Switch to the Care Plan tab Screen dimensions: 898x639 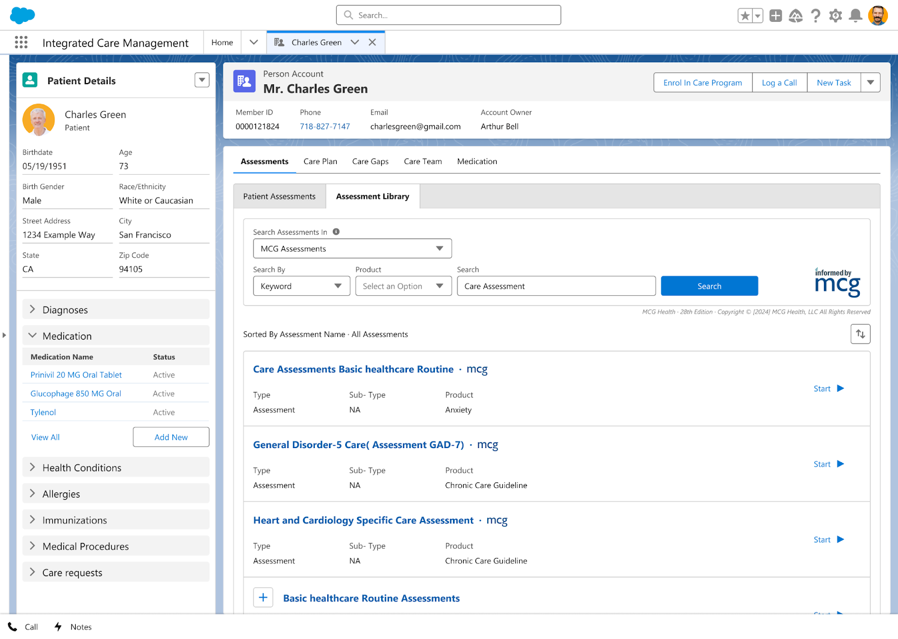pyautogui.click(x=320, y=161)
